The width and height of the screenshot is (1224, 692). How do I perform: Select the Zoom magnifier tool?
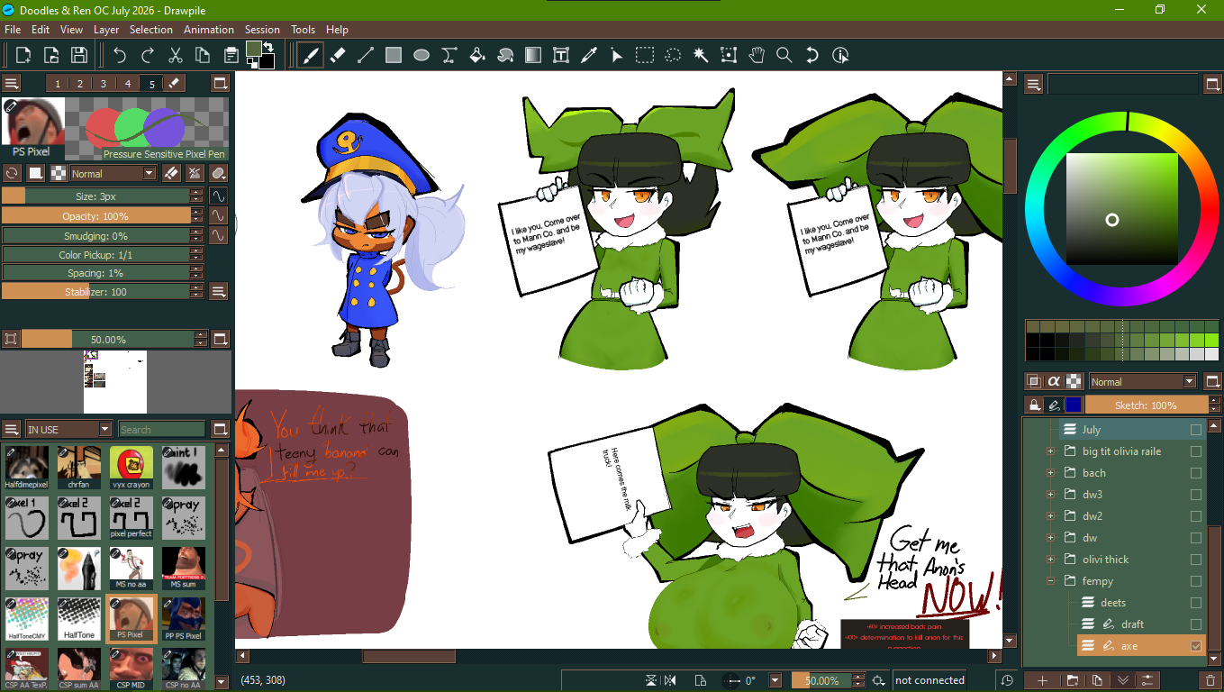784,55
